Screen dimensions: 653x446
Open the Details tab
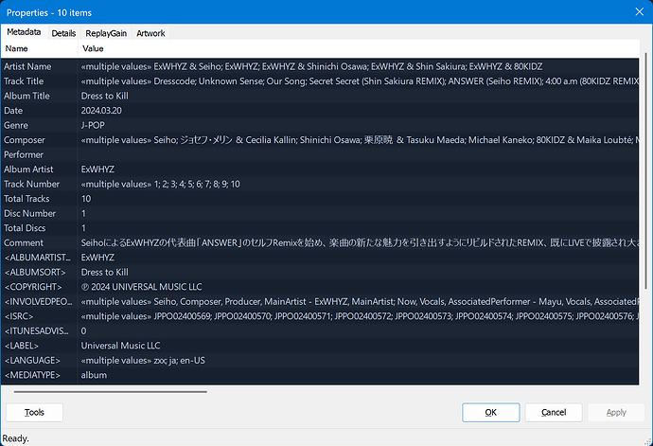click(x=63, y=33)
